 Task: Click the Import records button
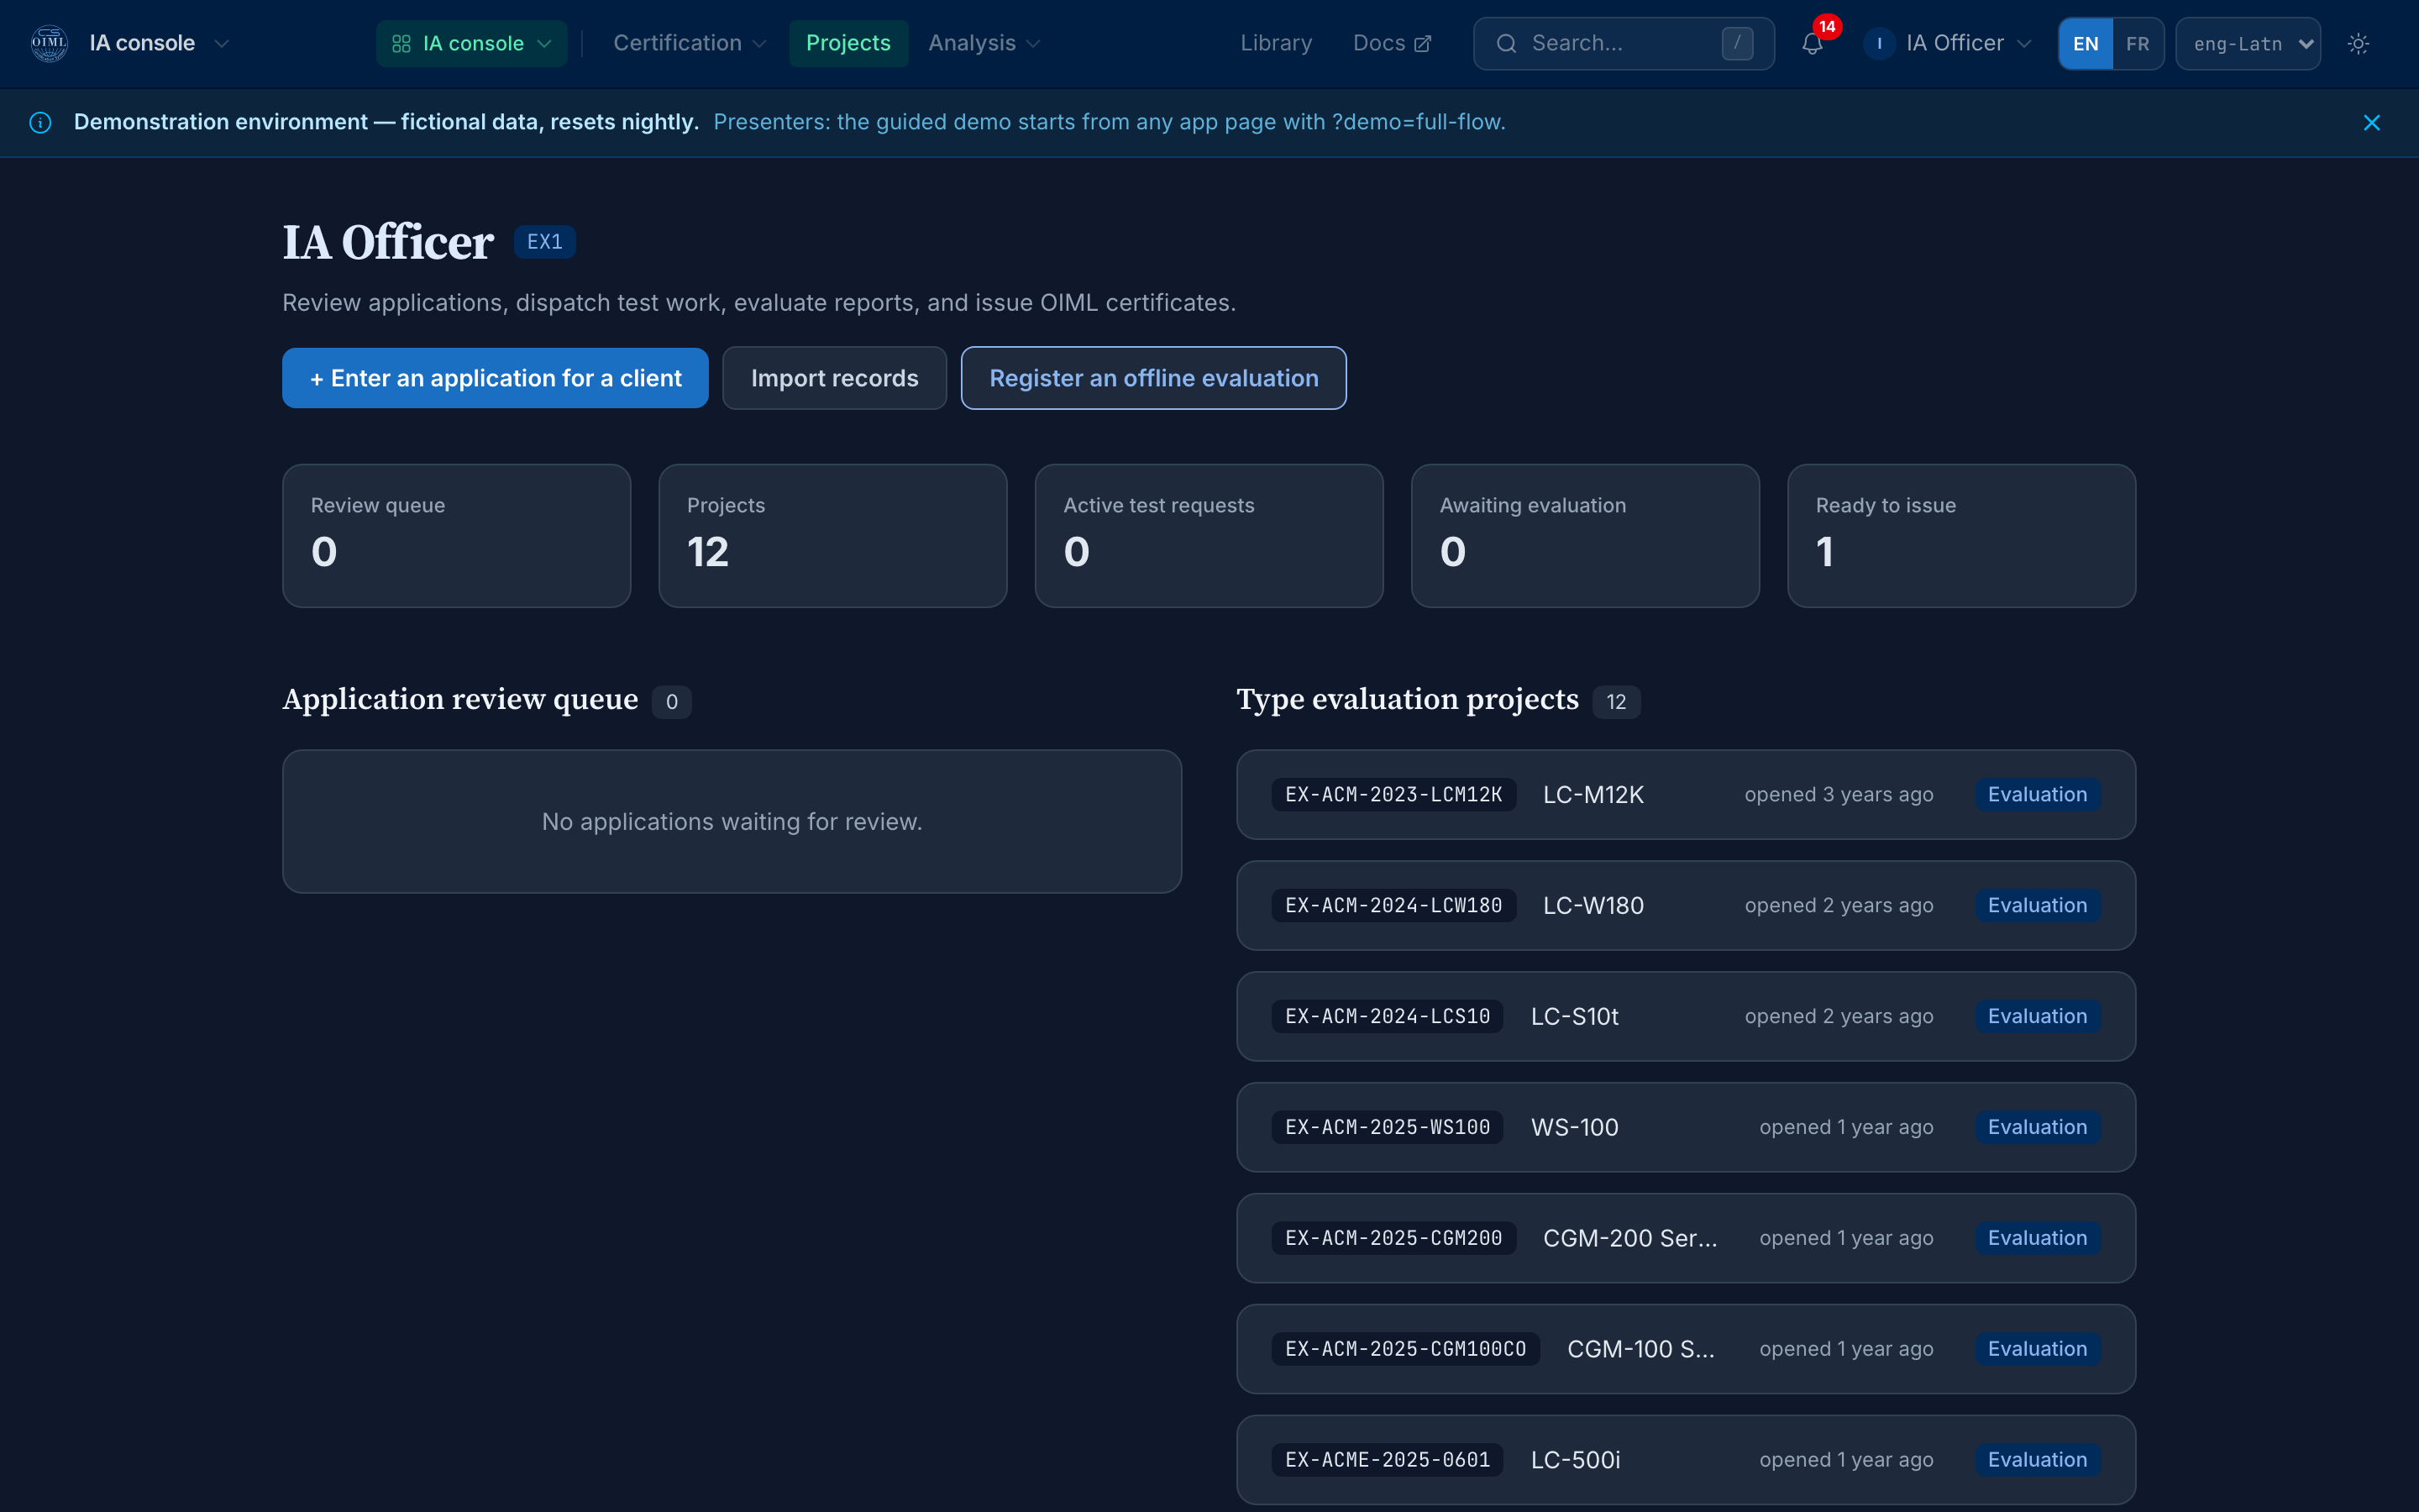[x=834, y=378]
